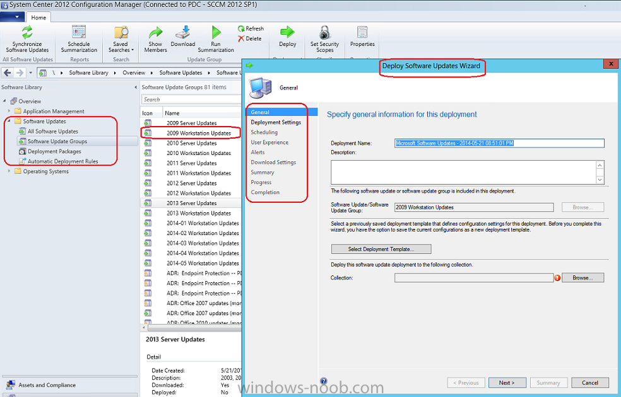Click Show Members ribbon icon
Viewport: 621px width, 397px height.
155,38
